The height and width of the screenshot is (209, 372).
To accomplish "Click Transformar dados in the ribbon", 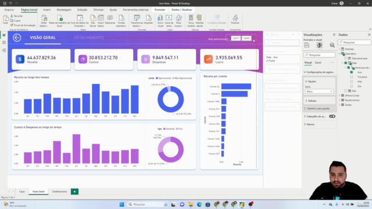I will pos(137,21).
